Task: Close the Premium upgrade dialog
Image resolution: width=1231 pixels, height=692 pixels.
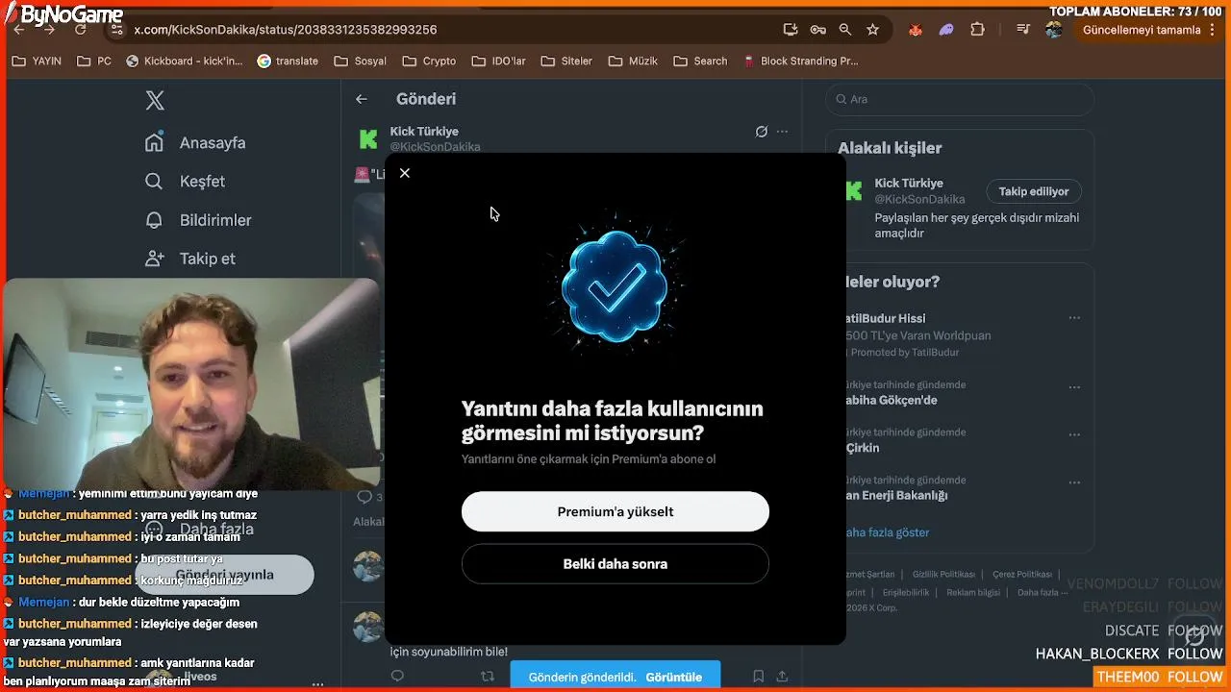Action: pyautogui.click(x=405, y=173)
